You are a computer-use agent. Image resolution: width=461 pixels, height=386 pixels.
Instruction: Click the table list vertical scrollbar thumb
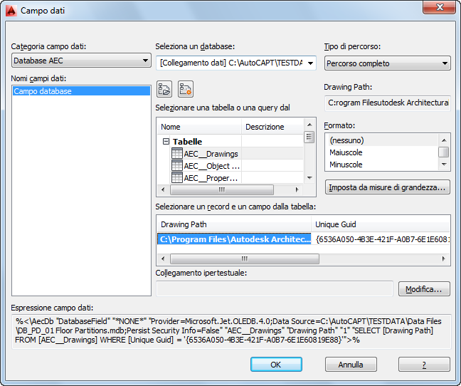pos(309,137)
